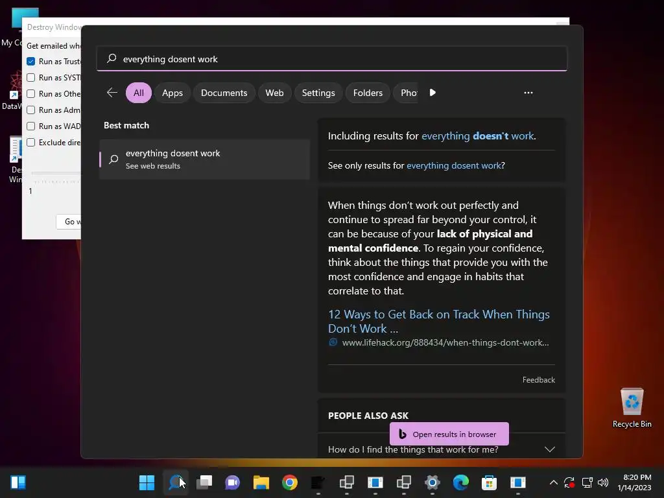Uncheck 'Run as Trust...' in Destroy Windows window

coord(31,62)
